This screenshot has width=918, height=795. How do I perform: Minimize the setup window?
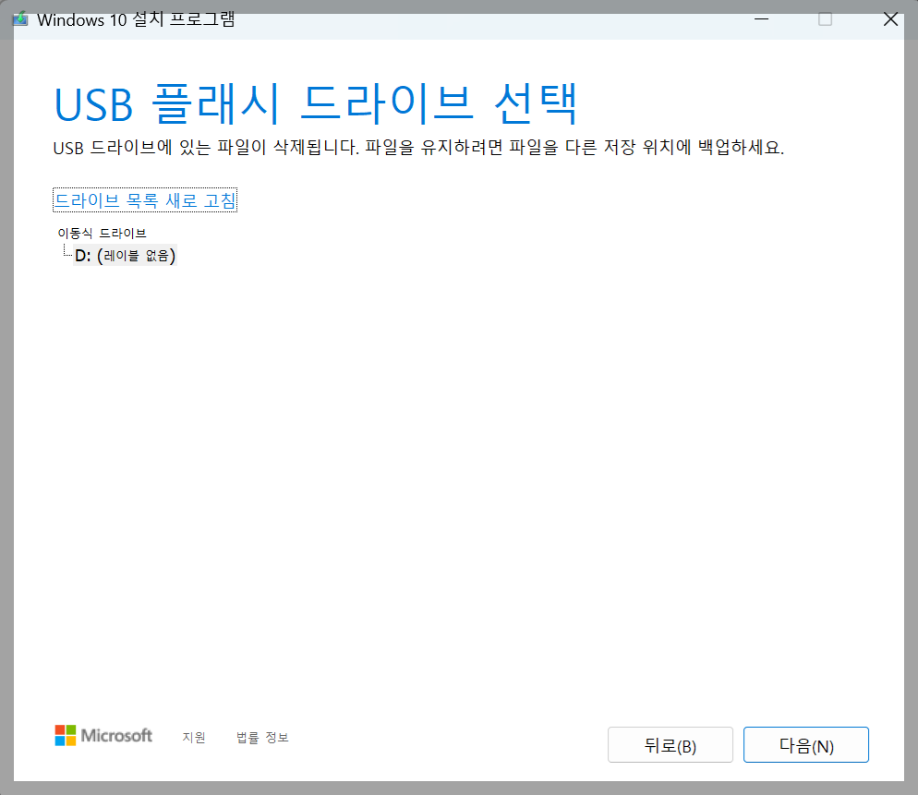(x=761, y=19)
